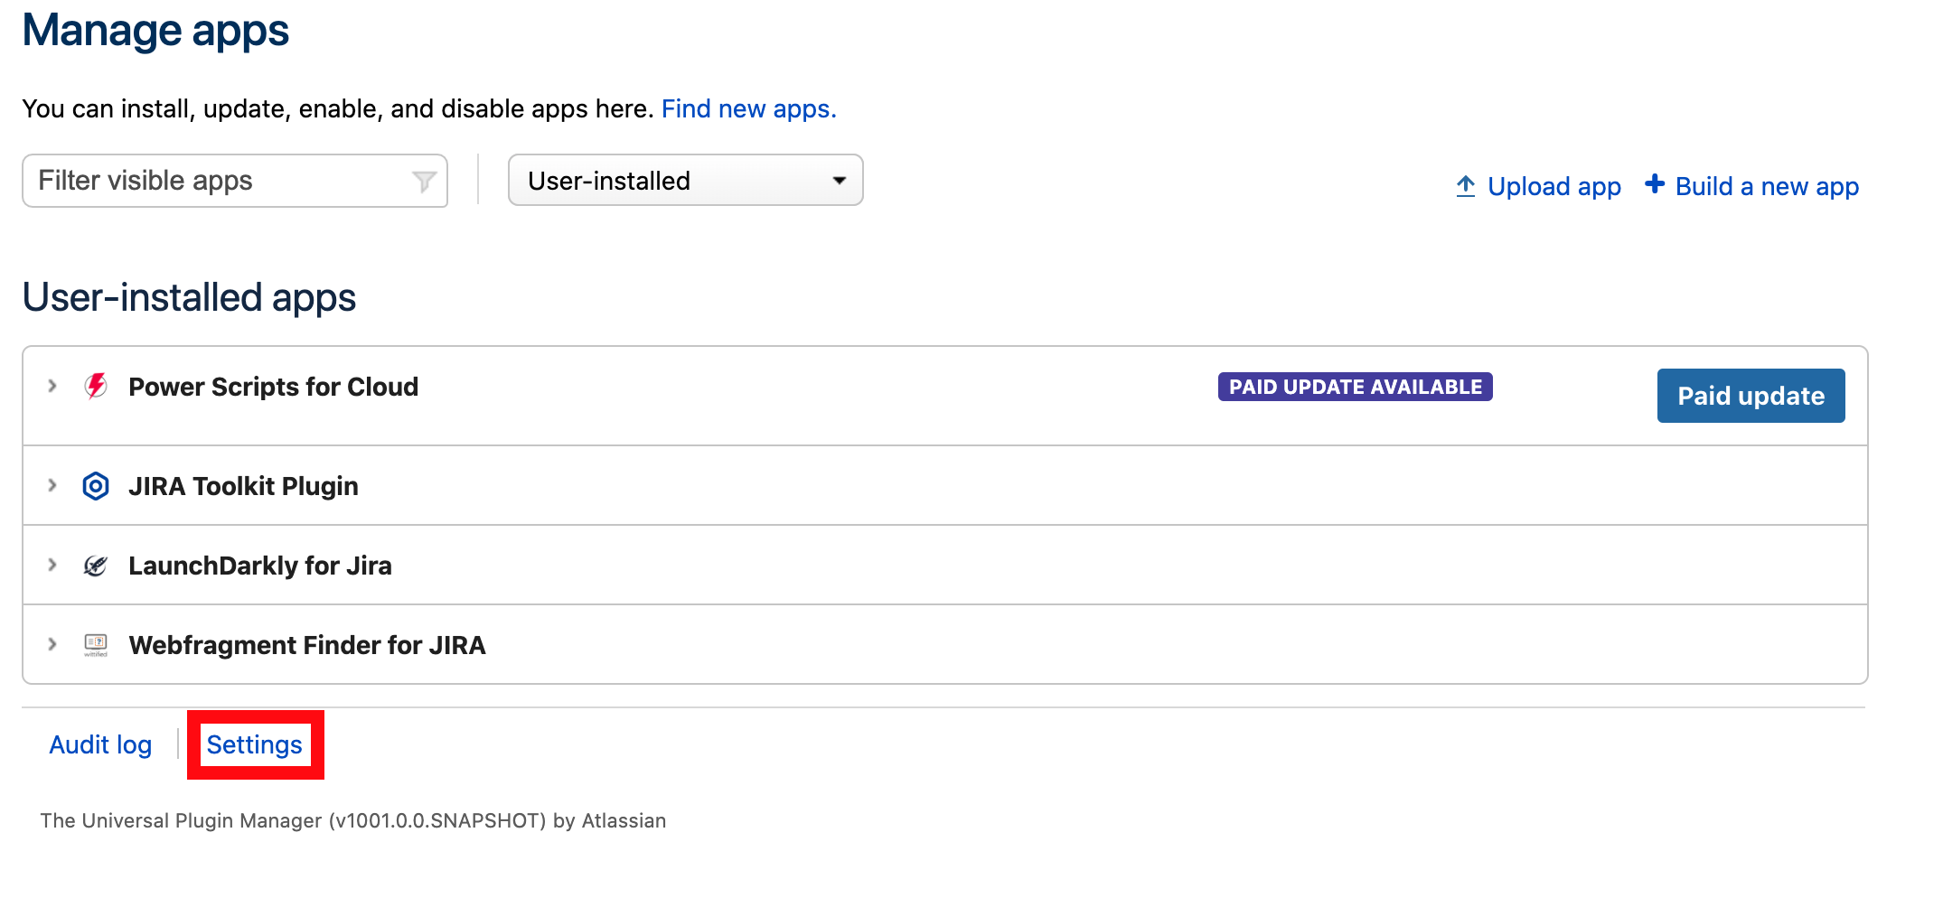Expand the JIRA Toolkit Plugin row
The image size is (1943, 898).
(52, 486)
